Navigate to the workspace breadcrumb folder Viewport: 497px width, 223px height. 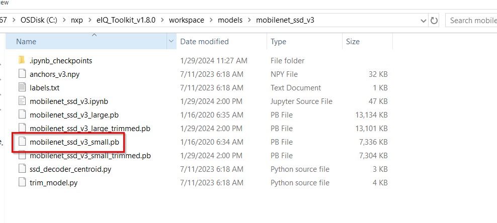coord(186,20)
